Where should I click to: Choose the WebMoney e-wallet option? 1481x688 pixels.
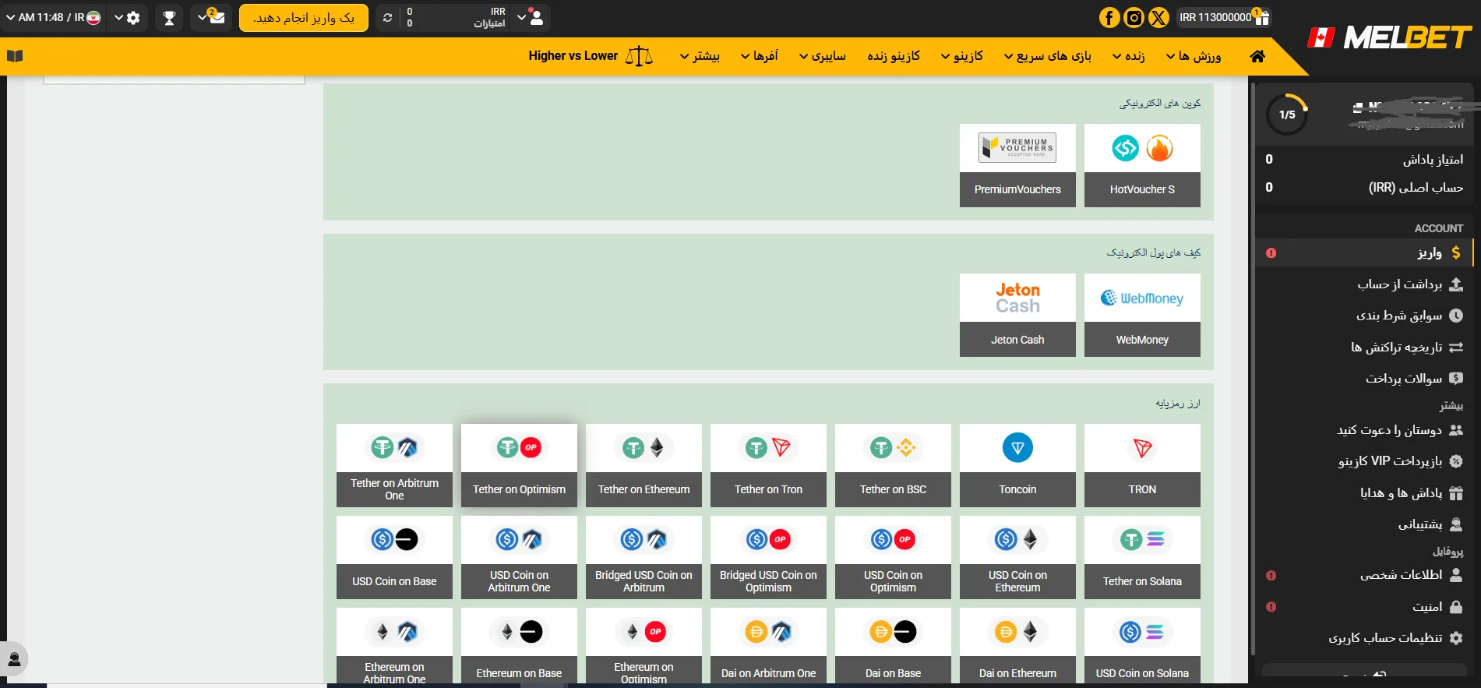tap(1142, 315)
